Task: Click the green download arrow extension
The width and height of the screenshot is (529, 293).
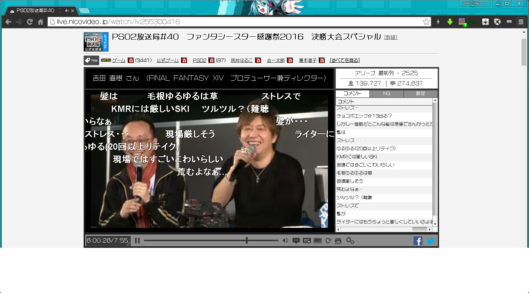Action: [x=450, y=22]
